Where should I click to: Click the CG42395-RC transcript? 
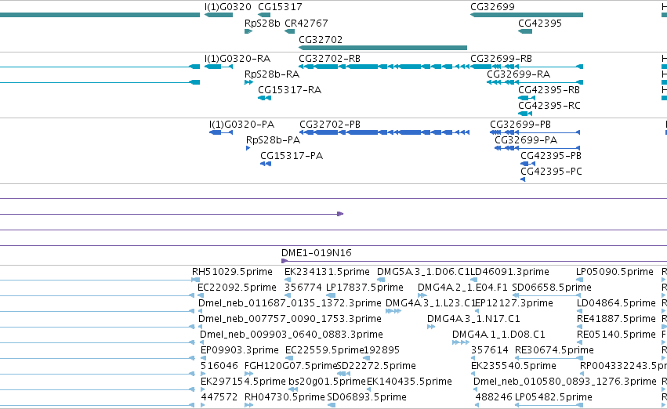tap(525, 114)
